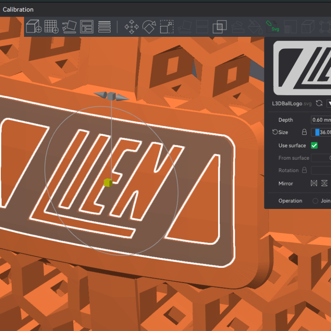This screenshot has height=331, width=331.
Task: Mirror the SVG horizontally
Action: (x=314, y=183)
